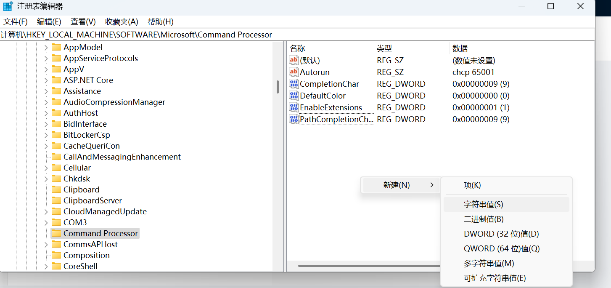
Task: Click the DWORD icon of EnableExtensions
Action: [x=294, y=107]
